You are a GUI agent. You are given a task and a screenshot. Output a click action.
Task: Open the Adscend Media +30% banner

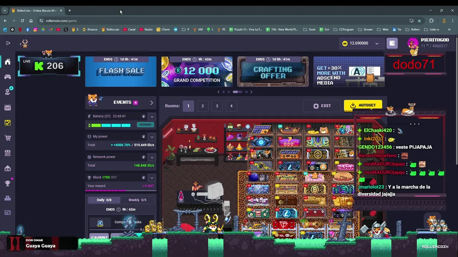349,71
